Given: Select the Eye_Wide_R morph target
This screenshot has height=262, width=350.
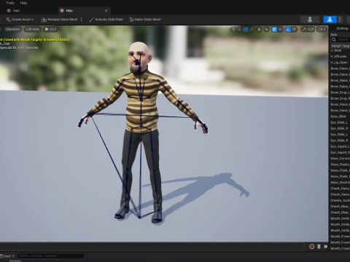Looking at the screenshot, I should tap(340, 140).
